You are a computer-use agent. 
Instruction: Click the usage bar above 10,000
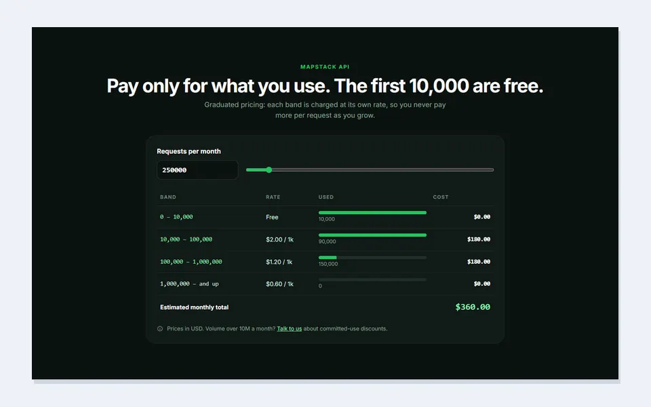(372, 212)
